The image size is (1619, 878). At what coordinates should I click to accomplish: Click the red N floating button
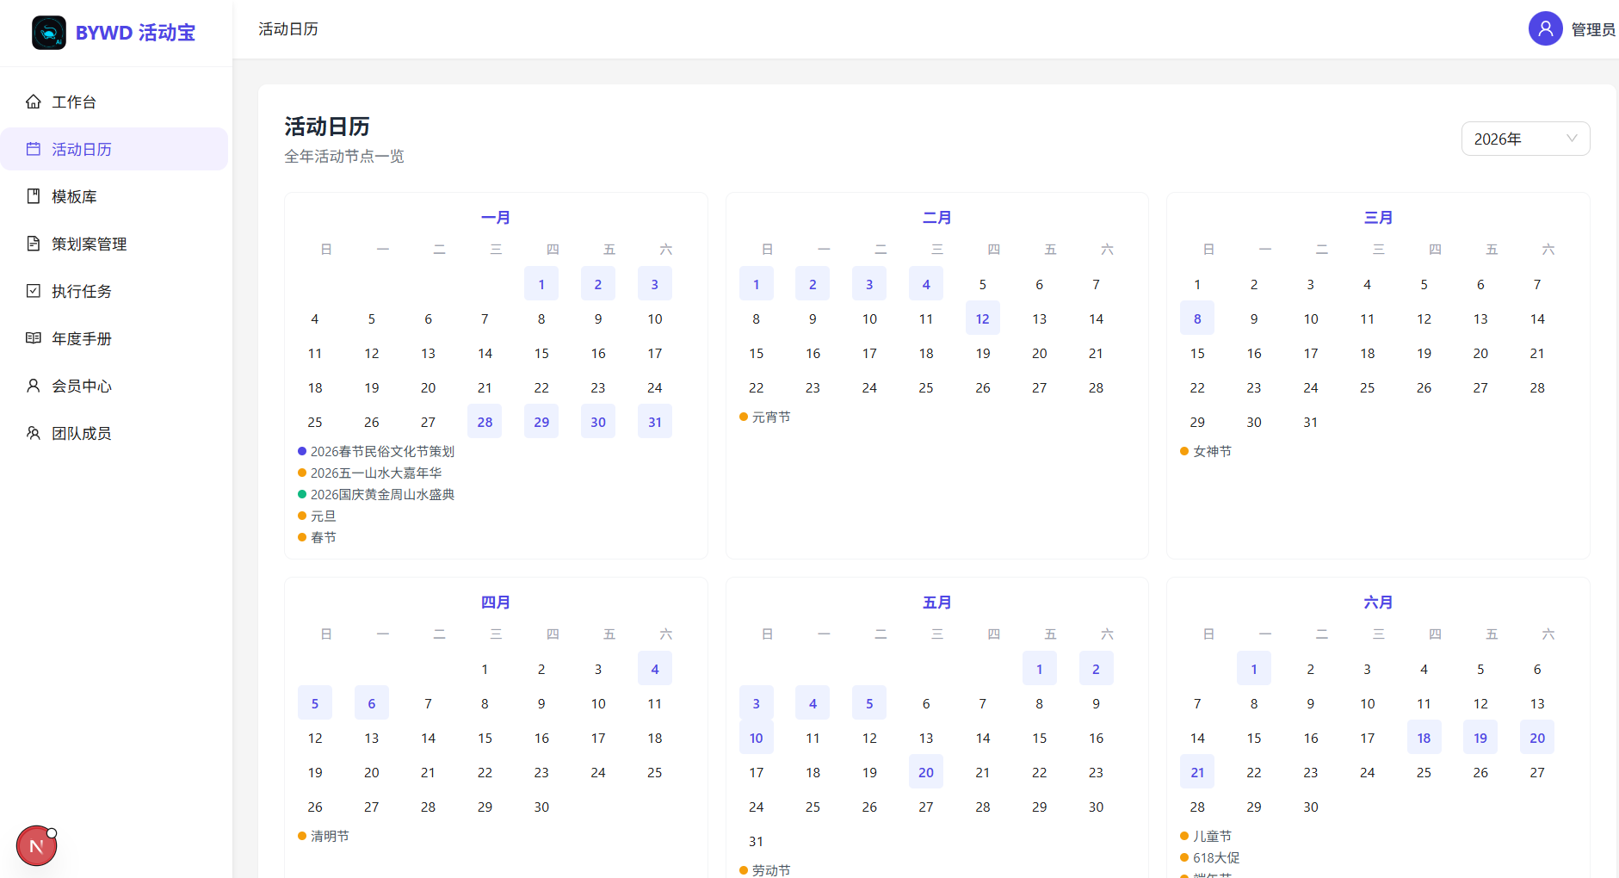coord(36,846)
